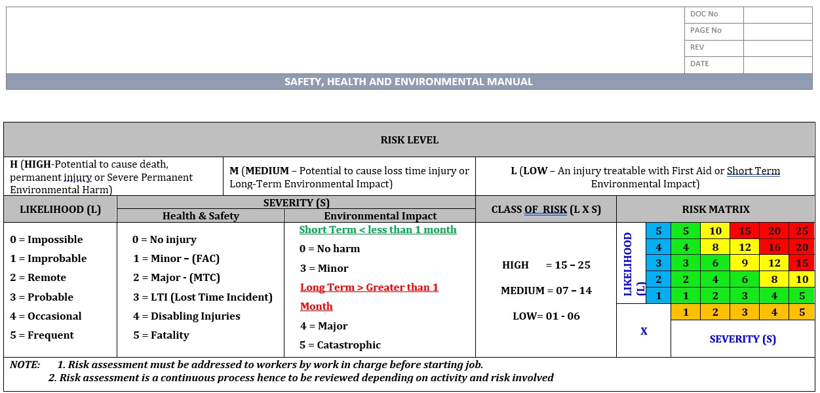Viewport: 820px width, 393px height.
Task: Click the Health & Safety column header
Action: click(x=201, y=215)
